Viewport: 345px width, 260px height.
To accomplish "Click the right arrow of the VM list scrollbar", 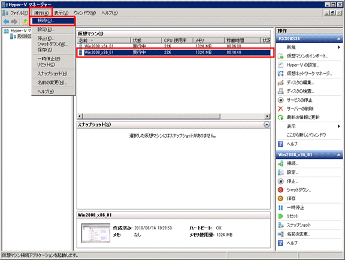I will click(267, 116).
